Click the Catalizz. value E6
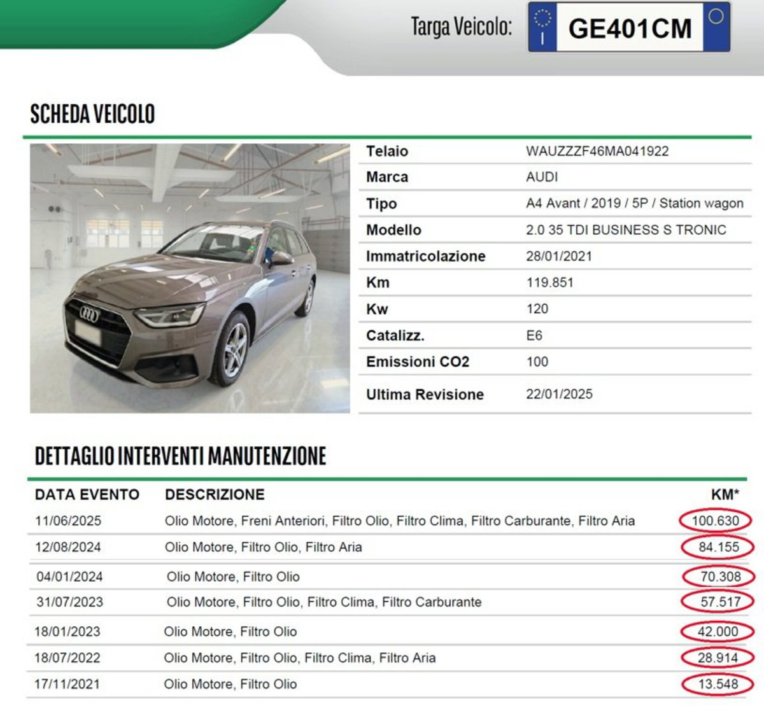 coord(534,335)
